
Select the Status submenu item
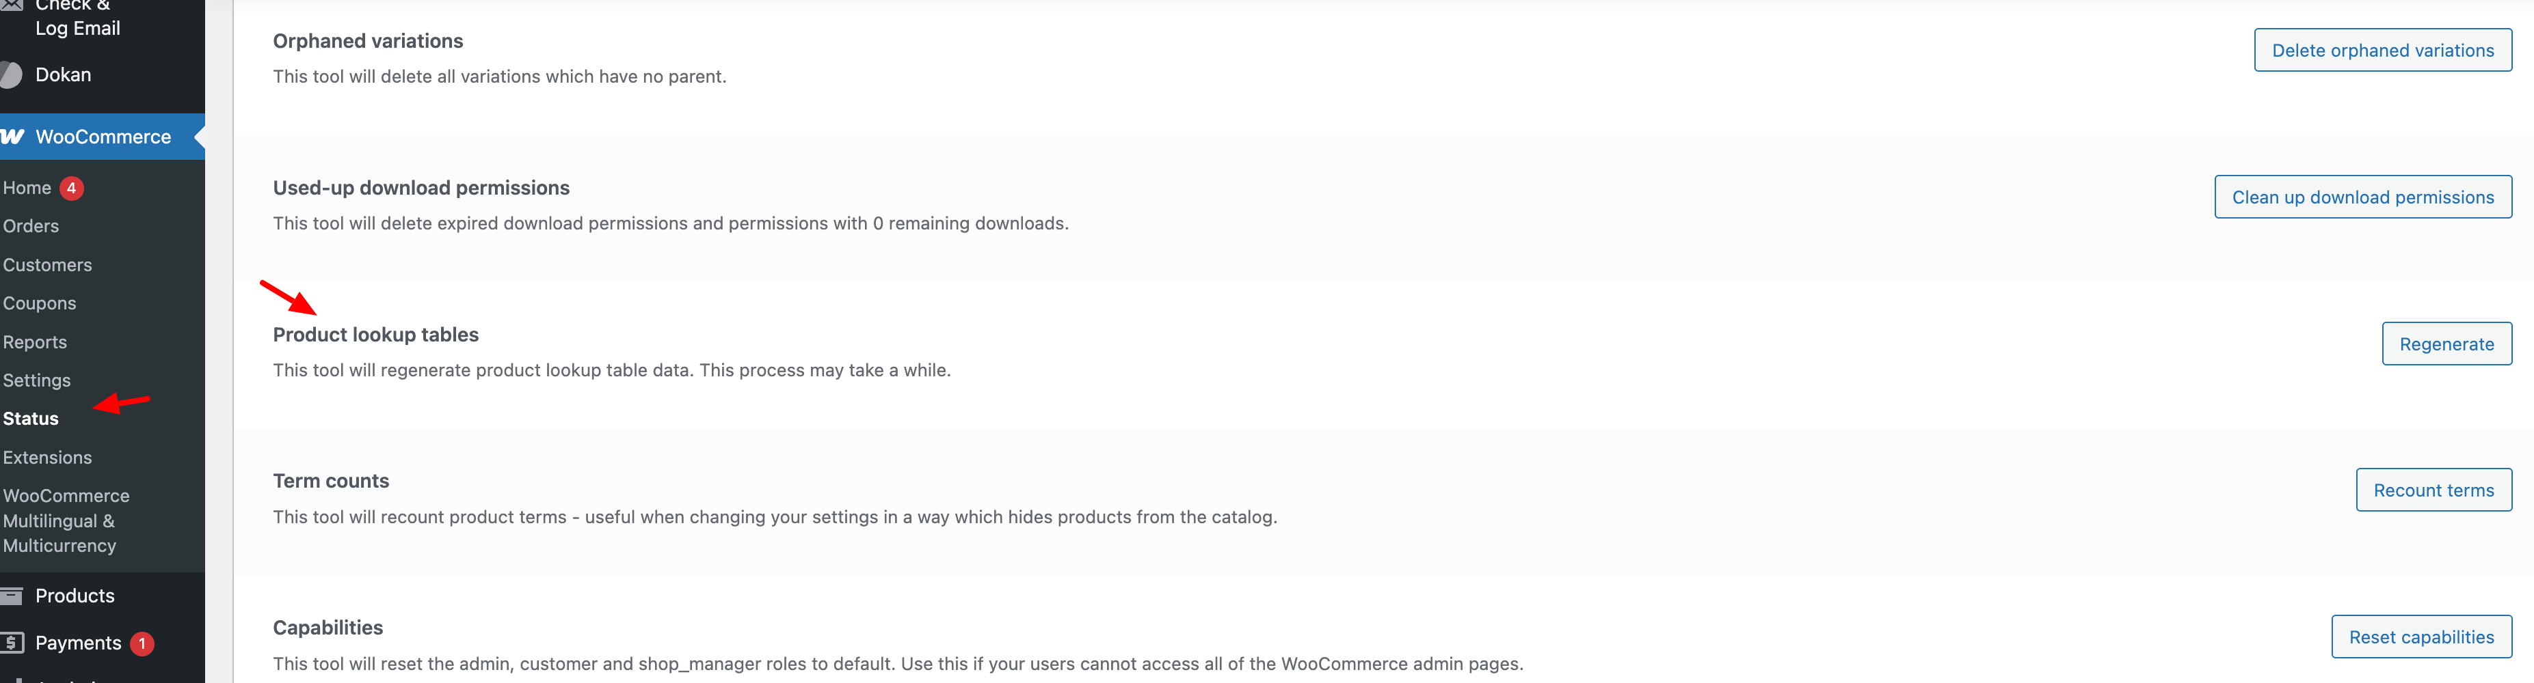click(x=31, y=419)
